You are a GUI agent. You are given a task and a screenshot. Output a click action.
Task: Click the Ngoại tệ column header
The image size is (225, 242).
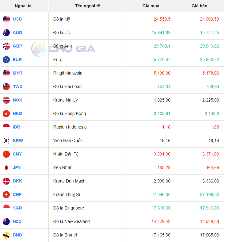point(23,6)
